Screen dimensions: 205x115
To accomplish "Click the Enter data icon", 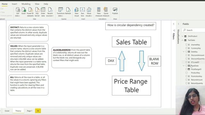I will 43,10.
